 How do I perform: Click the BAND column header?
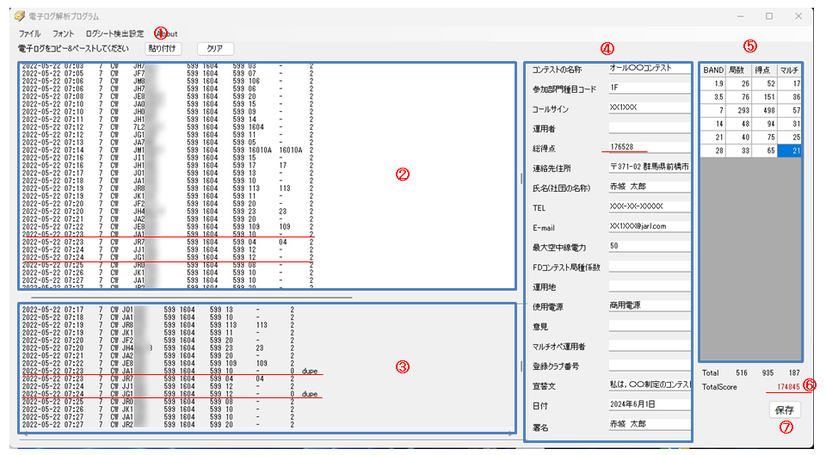[713, 70]
